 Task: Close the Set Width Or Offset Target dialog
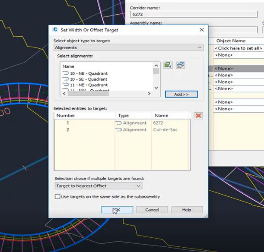click(202, 30)
